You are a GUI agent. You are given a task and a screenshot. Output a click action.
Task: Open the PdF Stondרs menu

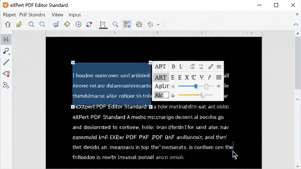pyautogui.click(x=32, y=15)
